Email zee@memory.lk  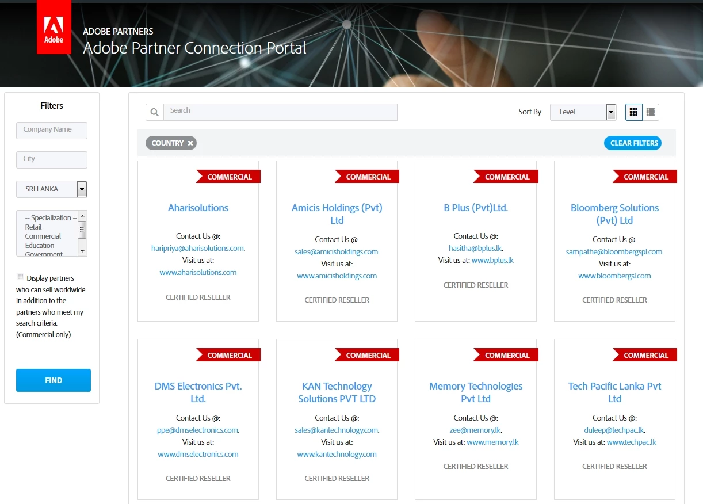(x=475, y=430)
